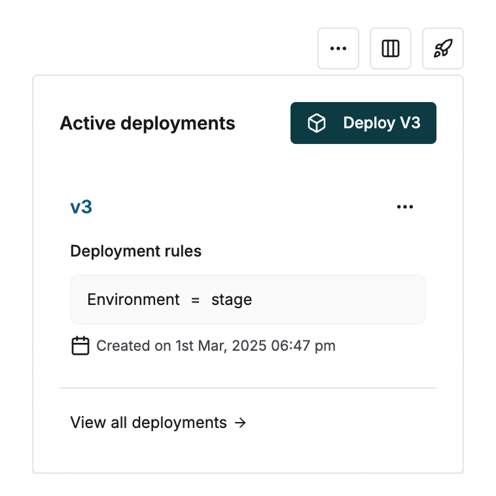Open the v3 deployment options menu
Screen dimensions: 496x496
click(x=405, y=207)
